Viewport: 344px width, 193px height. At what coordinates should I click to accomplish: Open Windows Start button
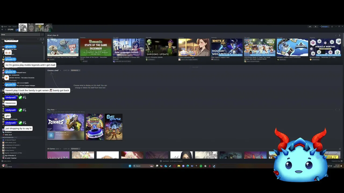(130, 166)
